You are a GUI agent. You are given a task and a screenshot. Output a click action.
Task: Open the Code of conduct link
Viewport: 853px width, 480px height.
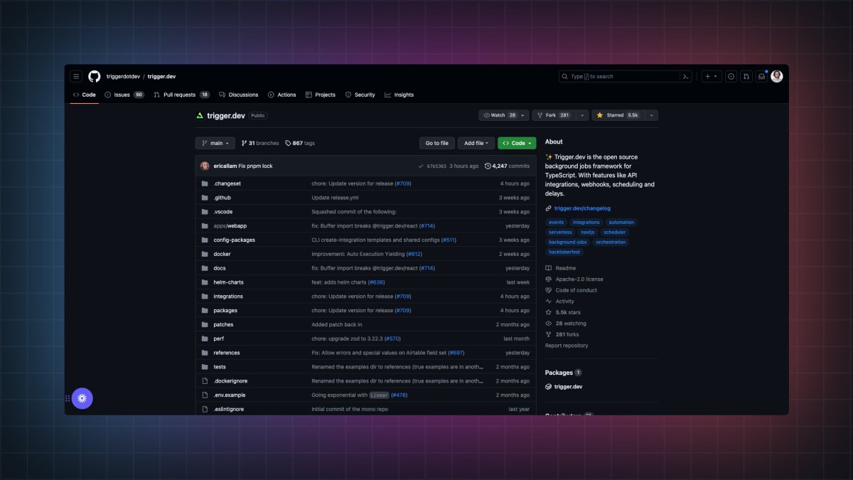pyautogui.click(x=571, y=290)
